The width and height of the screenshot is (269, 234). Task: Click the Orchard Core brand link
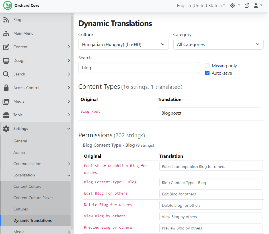27,5
